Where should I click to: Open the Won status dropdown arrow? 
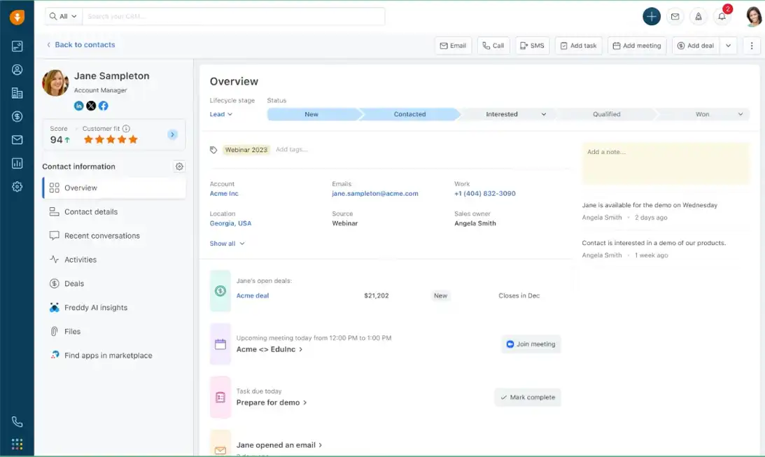click(740, 114)
